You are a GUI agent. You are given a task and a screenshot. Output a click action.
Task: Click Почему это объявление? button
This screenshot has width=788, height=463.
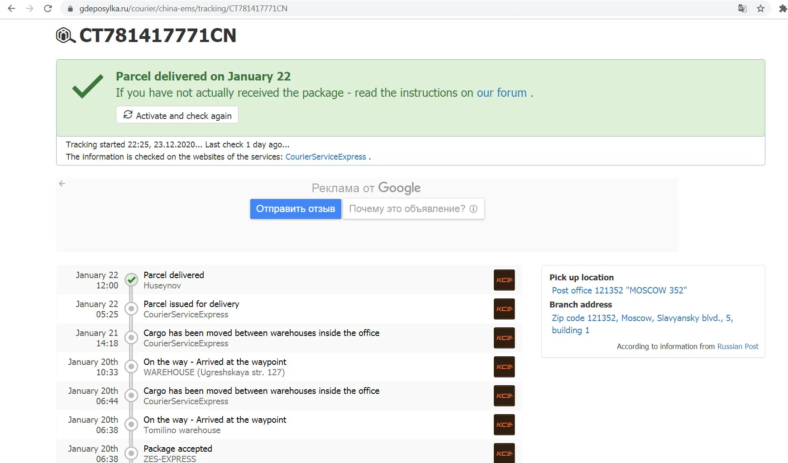click(x=413, y=209)
